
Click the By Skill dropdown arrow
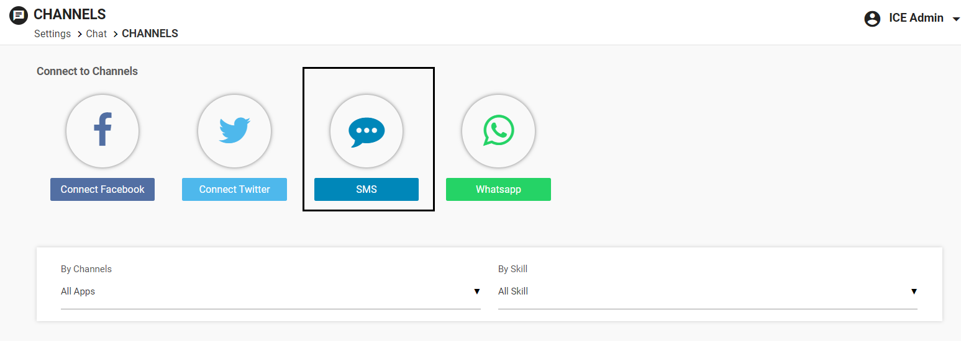point(914,291)
